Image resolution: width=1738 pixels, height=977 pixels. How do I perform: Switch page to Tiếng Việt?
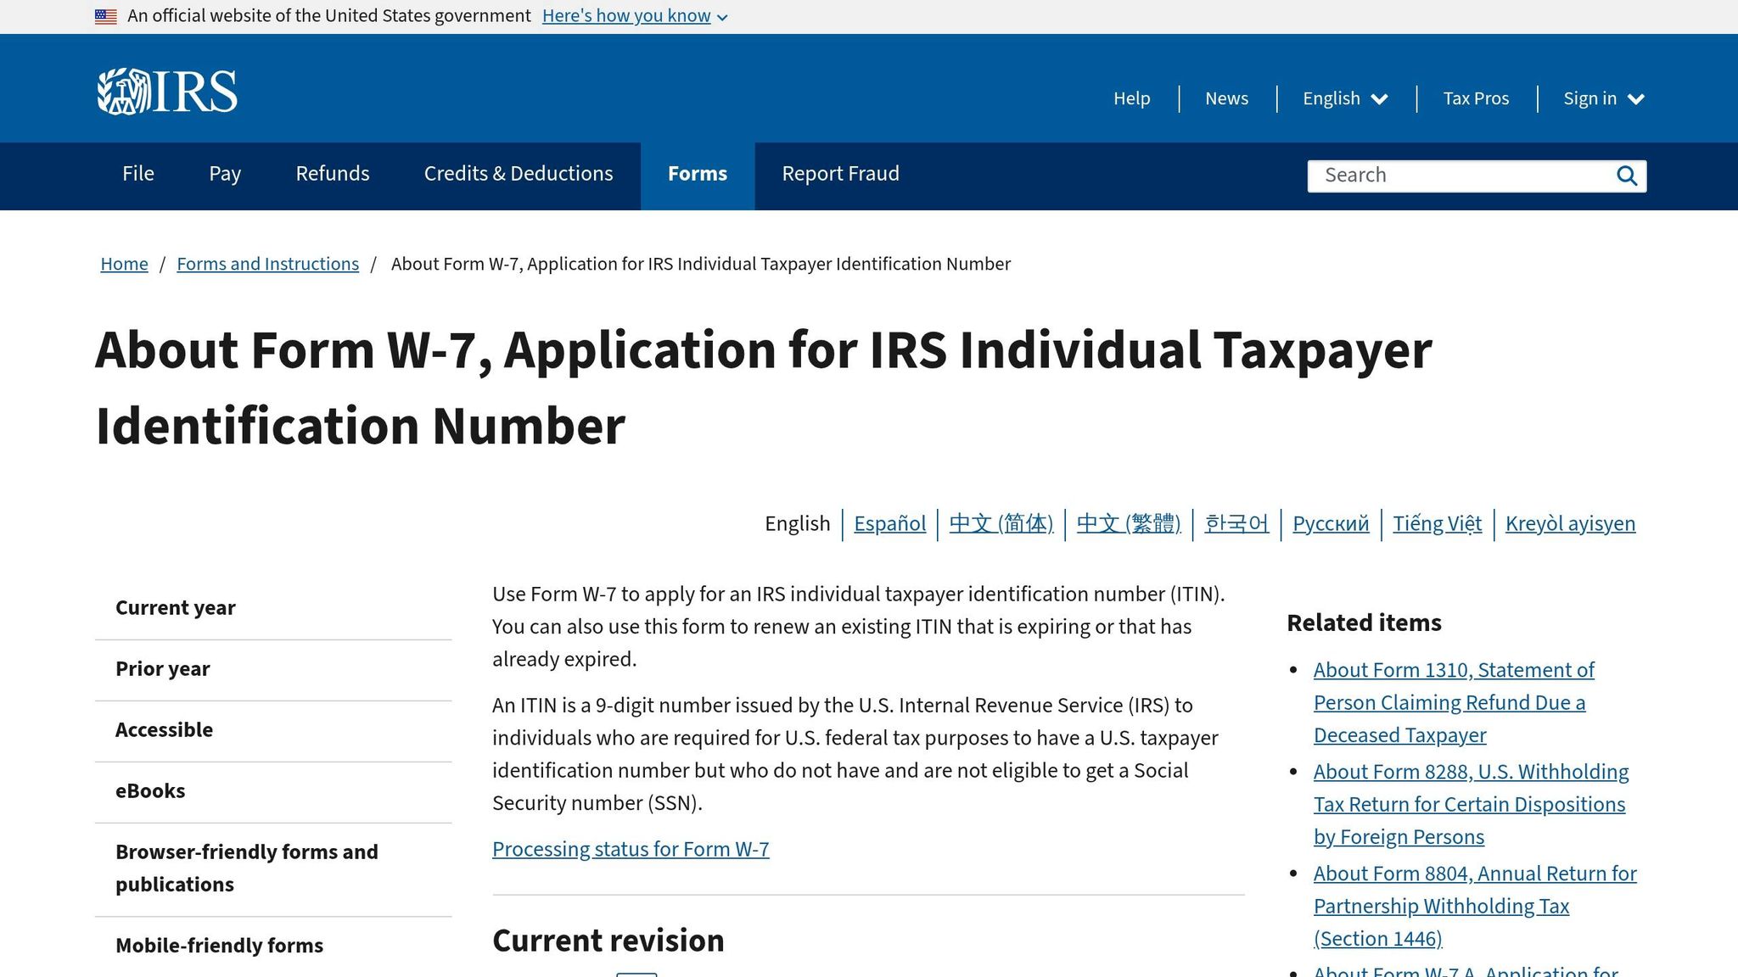pyautogui.click(x=1437, y=523)
